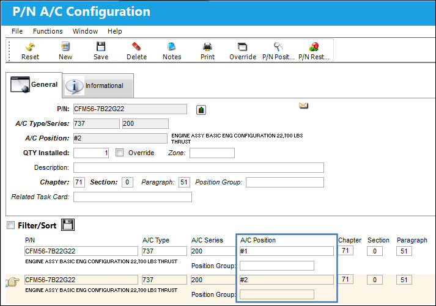This screenshot has width=436, height=306.
Task: Click the pointing hand row indicator
Action: coord(12,282)
